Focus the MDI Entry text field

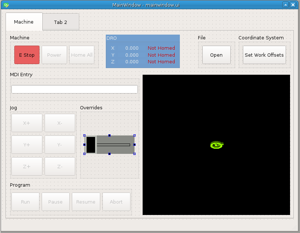[74, 89]
